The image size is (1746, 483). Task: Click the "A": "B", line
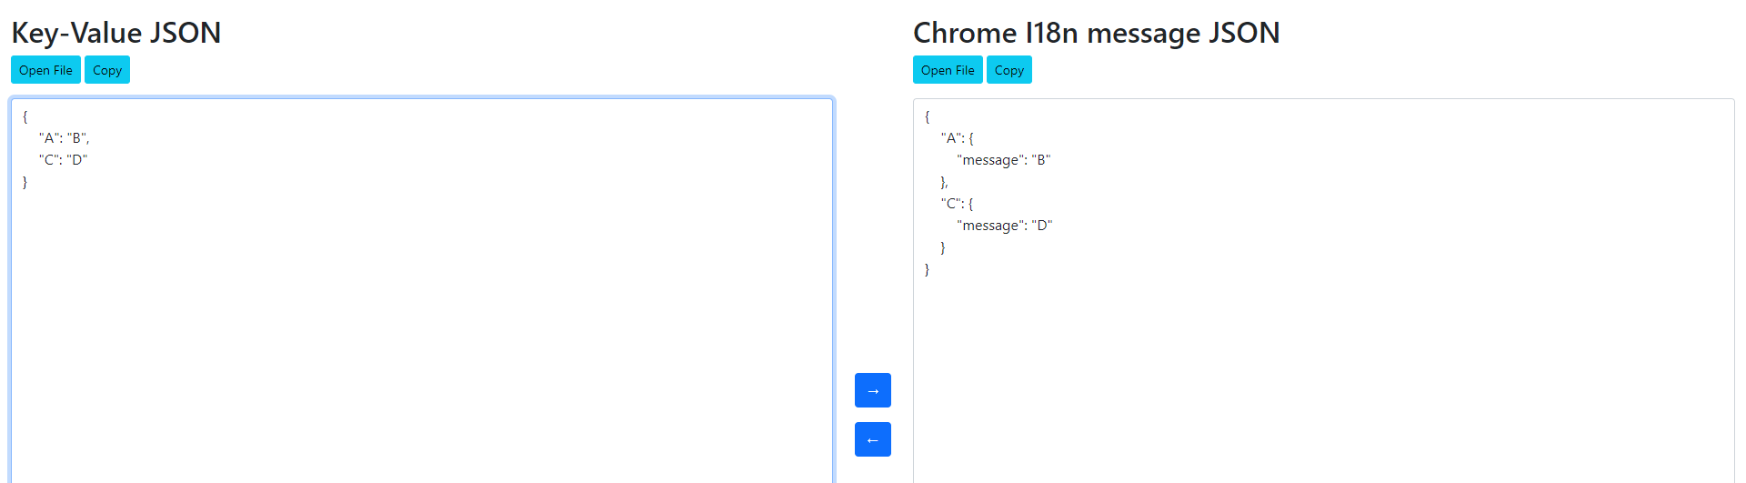pos(65,138)
